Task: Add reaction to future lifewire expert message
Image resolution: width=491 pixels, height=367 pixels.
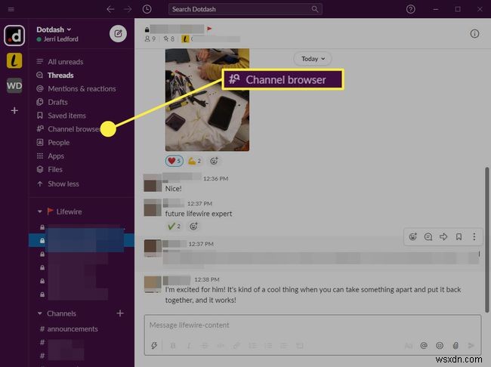Action: click(193, 226)
